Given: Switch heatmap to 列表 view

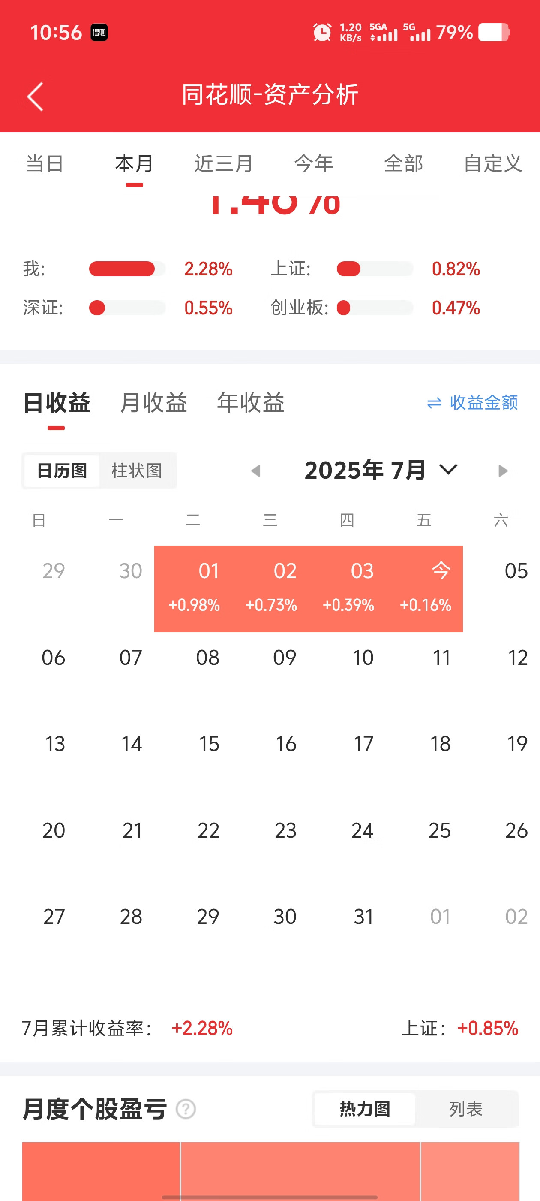Looking at the screenshot, I should 466,1109.
